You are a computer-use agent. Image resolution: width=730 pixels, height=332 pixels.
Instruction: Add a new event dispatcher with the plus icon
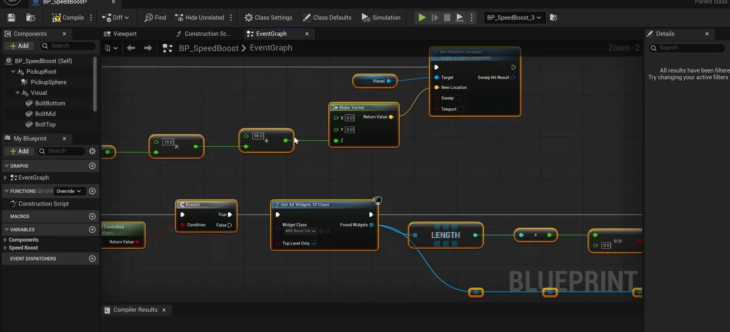pos(92,259)
